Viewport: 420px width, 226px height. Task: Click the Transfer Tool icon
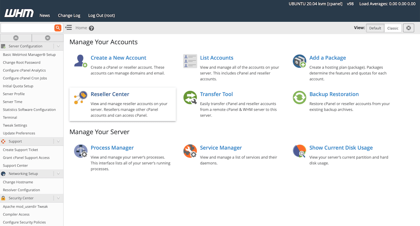190,98
